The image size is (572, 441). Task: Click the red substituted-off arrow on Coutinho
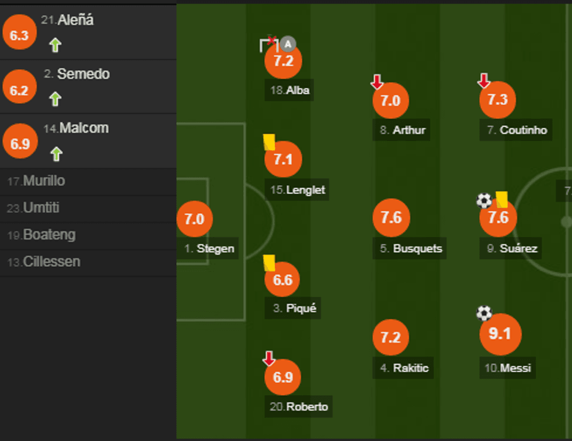coord(483,81)
